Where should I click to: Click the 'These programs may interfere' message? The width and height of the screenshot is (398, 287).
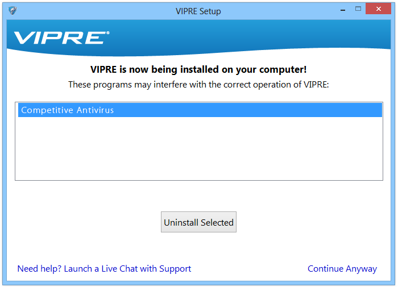[198, 85]
